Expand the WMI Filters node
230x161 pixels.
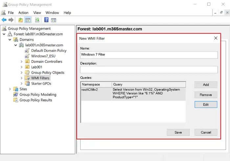click(22, 78)
